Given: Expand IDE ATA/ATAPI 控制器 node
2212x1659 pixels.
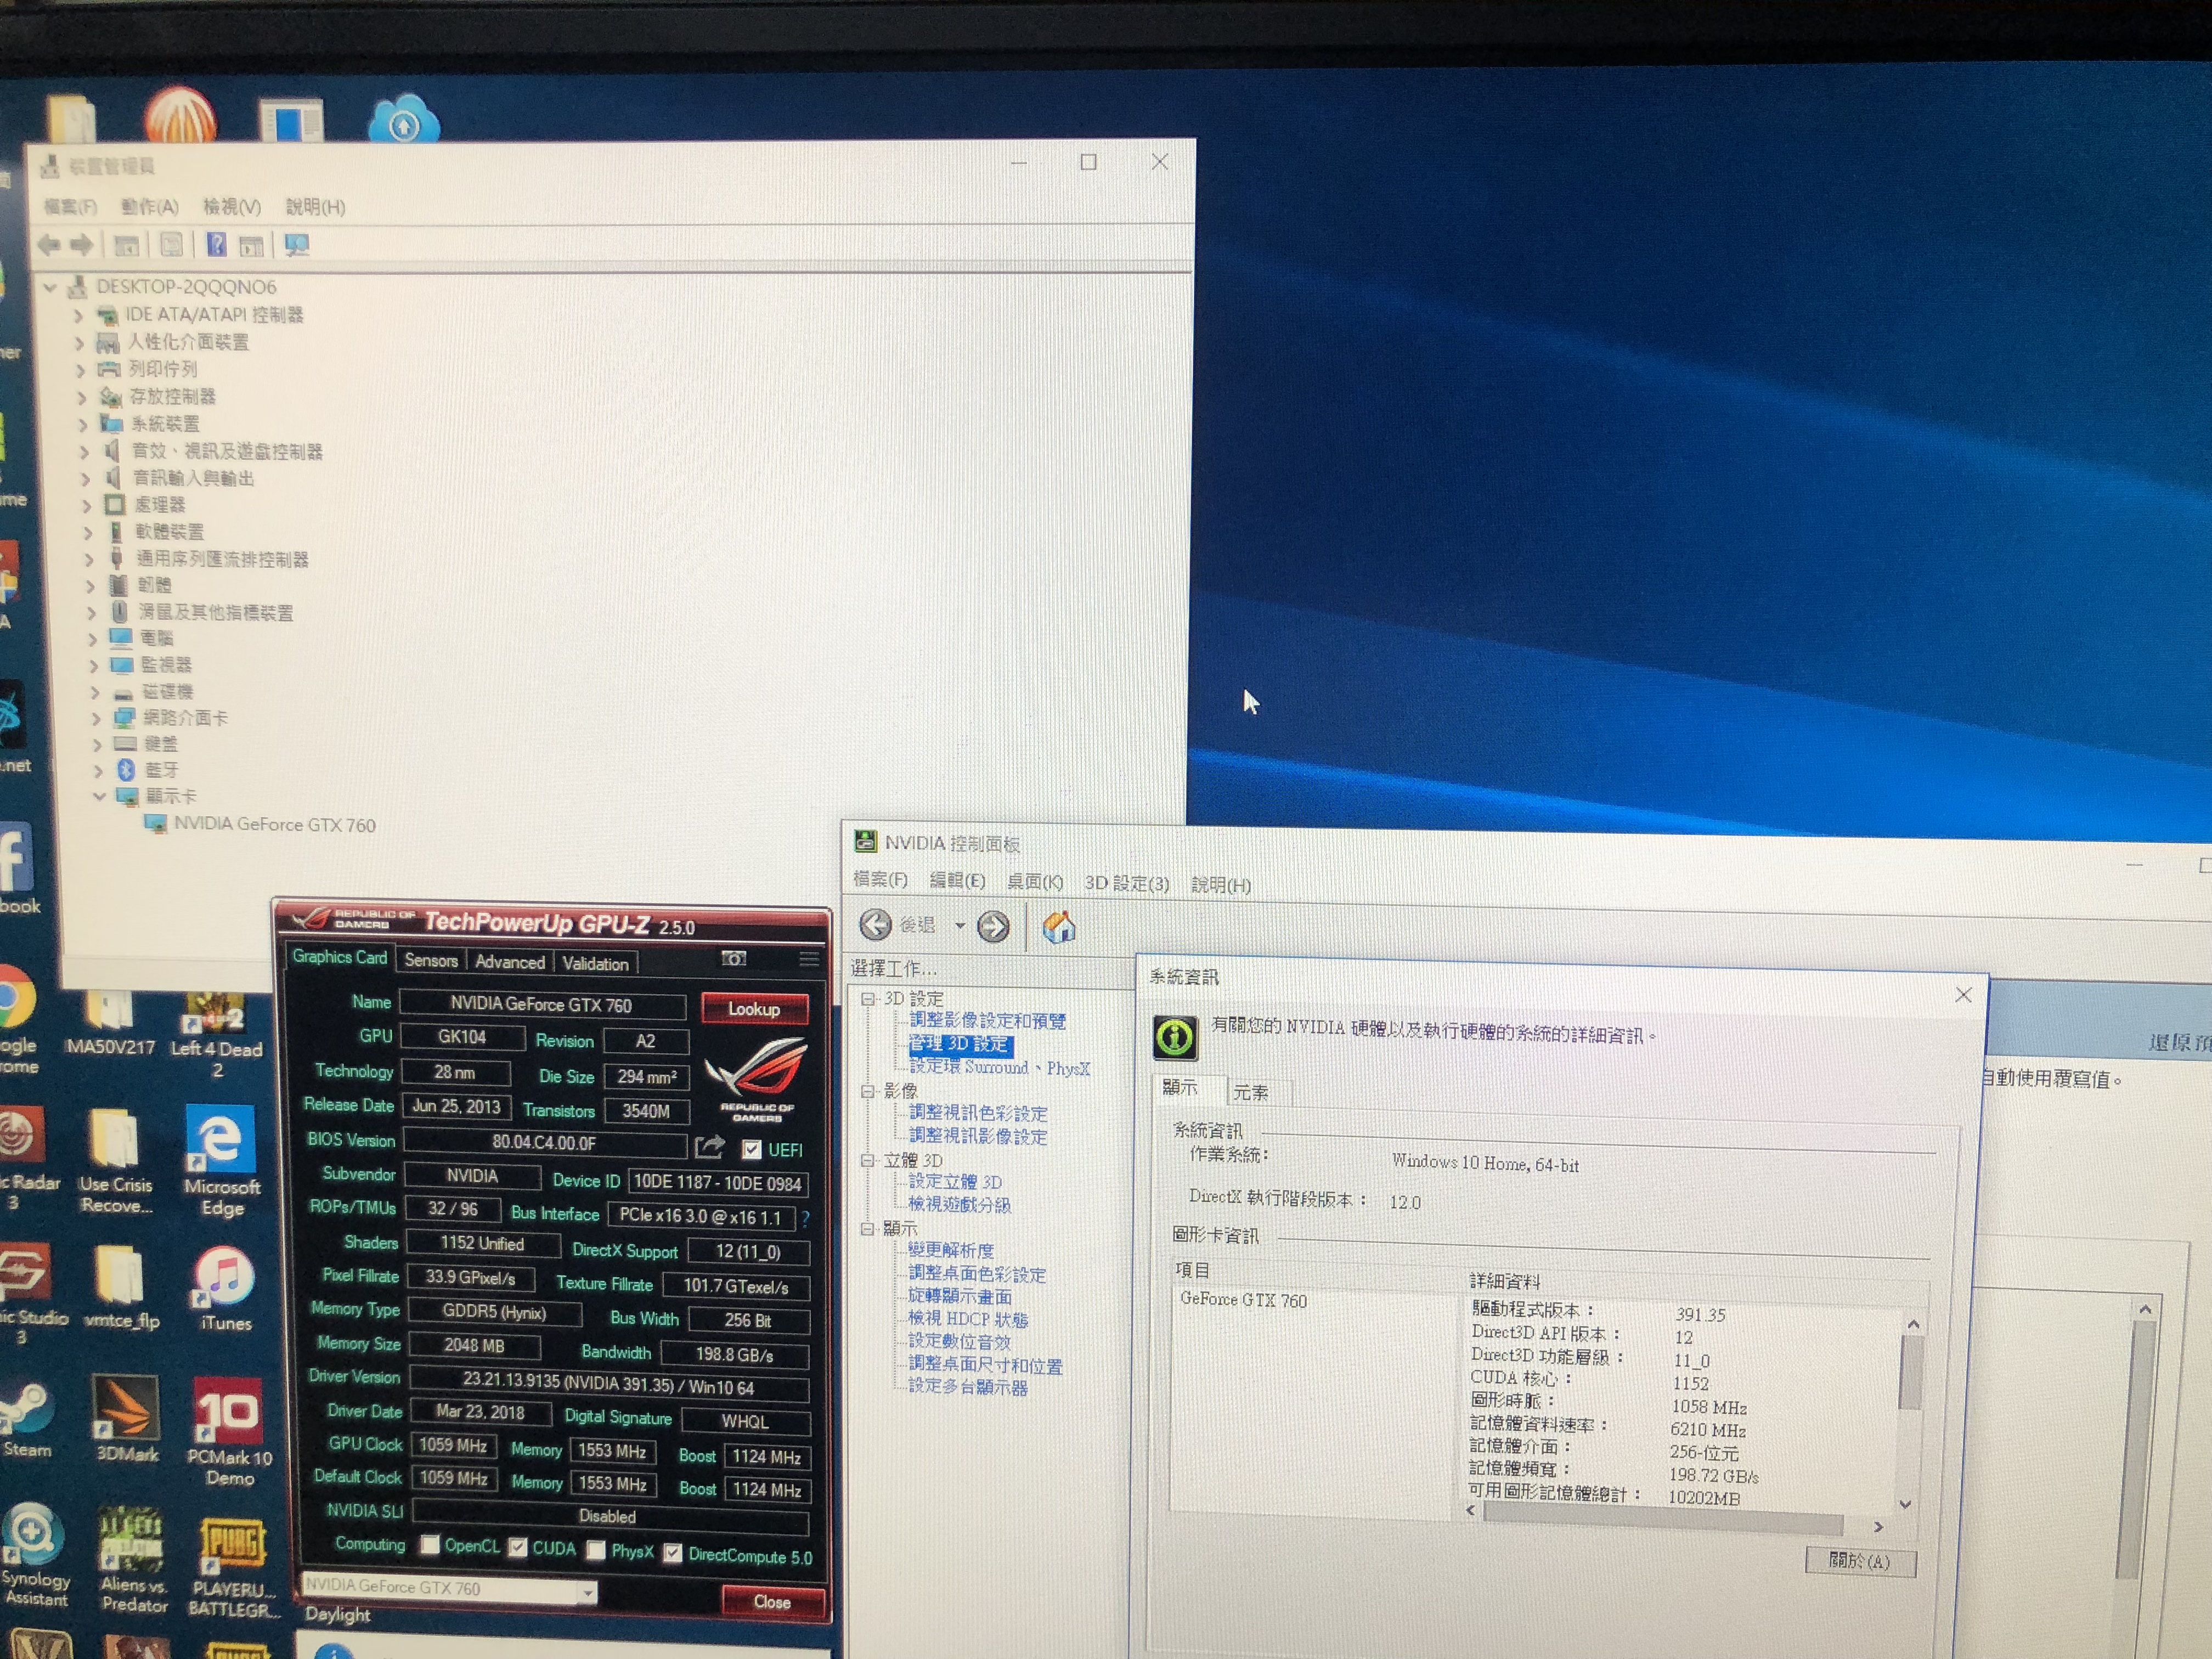Looking at the screenshot, I should pos(78,315).
